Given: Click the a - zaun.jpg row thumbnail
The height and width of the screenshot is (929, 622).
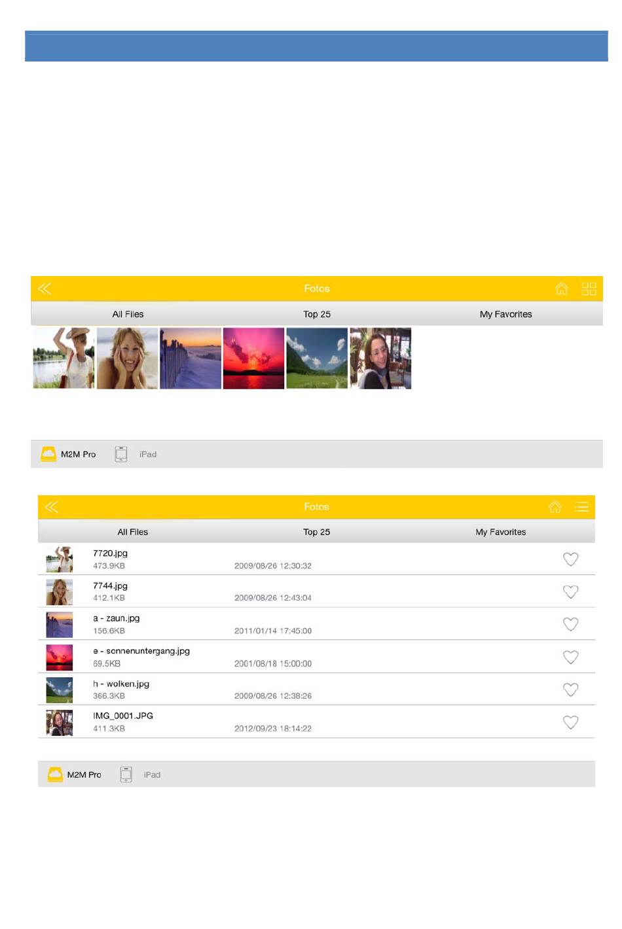Looking at the screenshot, I should point(59,625).
